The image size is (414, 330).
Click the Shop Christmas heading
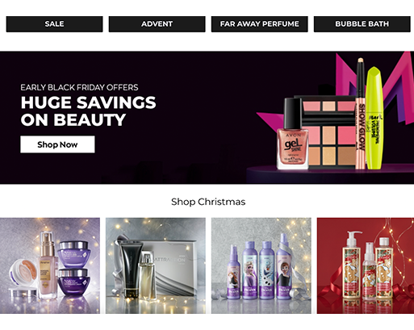(208, 202)
